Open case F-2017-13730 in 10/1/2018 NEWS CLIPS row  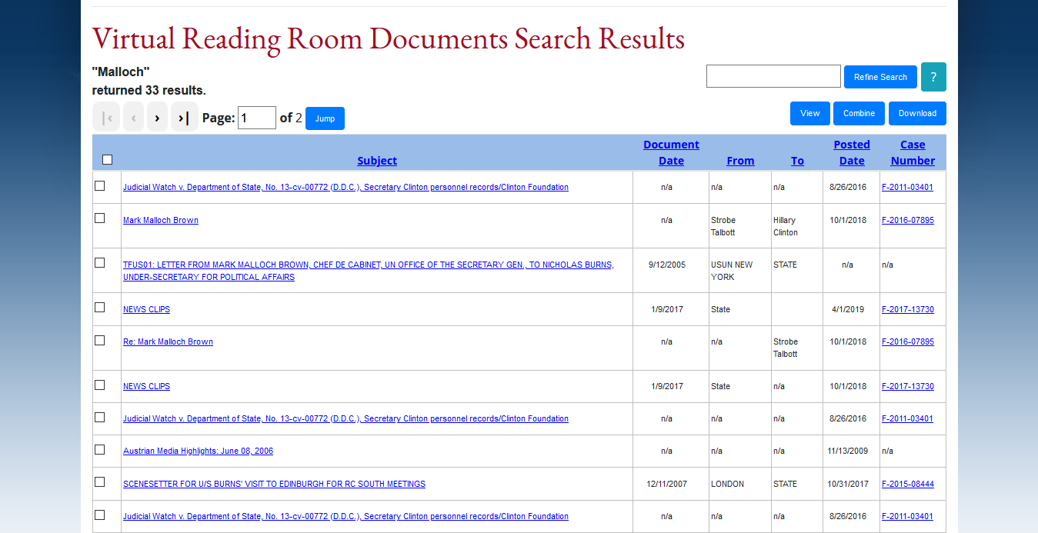click(x=908, y=386)
